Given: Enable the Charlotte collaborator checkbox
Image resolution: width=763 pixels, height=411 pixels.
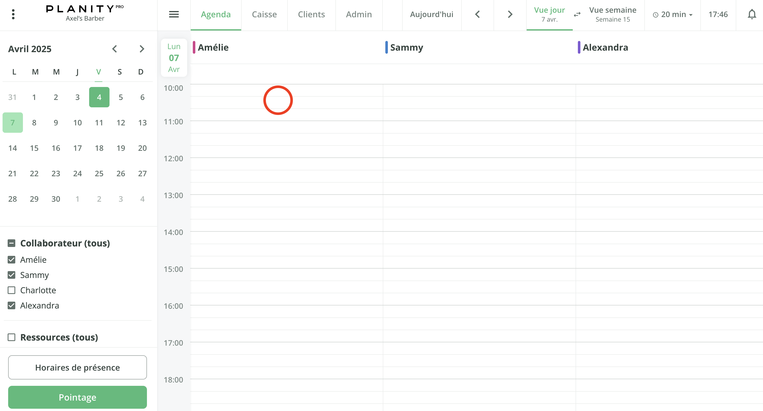Looking at the screenshot, I should tap(11, 290).
